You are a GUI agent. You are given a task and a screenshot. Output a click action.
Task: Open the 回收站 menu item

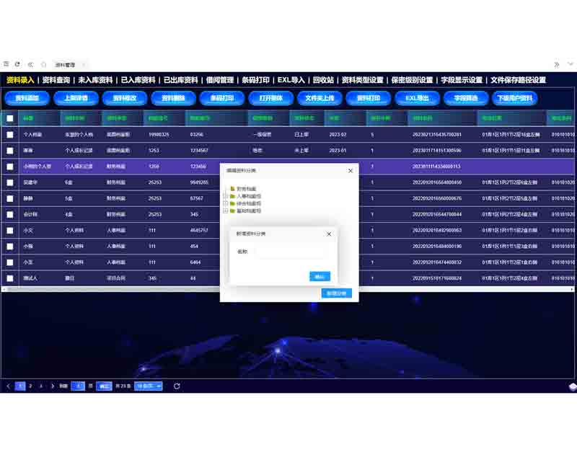tap(323, 80)
